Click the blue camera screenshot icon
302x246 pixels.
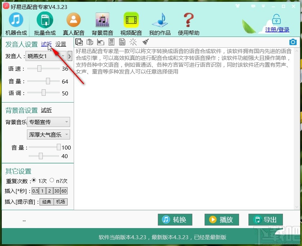pyautogui.click(x=293, y=42)
